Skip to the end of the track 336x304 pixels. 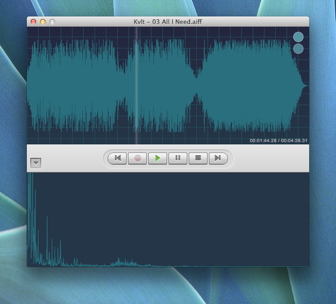218,158
